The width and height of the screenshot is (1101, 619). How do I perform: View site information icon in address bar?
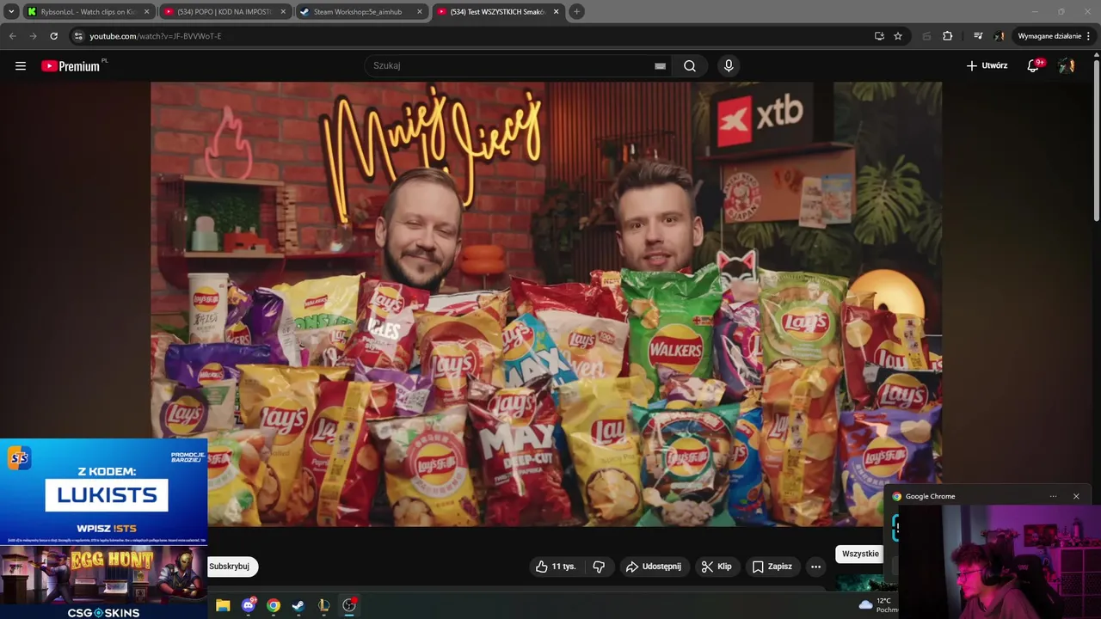point(78,36)
